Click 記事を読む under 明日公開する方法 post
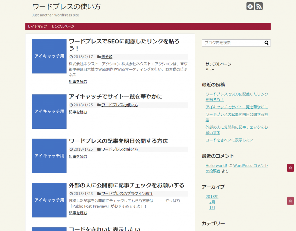The image size is (296, 231). click(x=78, y=156)
